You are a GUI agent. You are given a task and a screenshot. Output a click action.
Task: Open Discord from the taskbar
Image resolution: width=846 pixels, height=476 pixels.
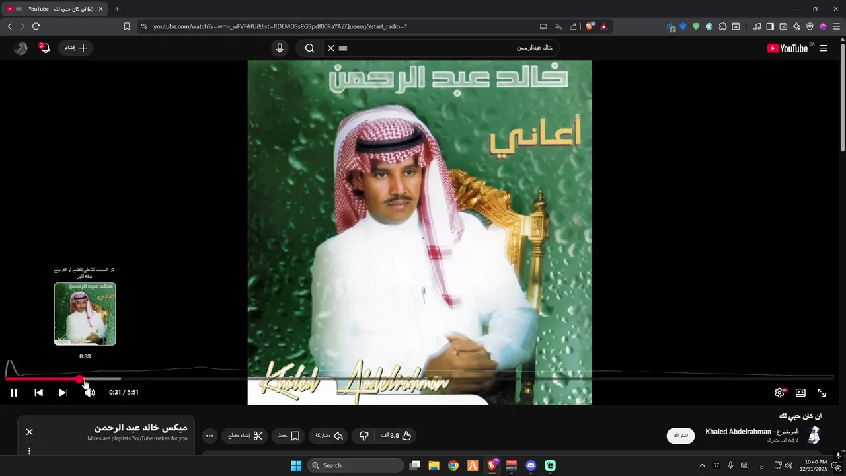tap(531, 465)
